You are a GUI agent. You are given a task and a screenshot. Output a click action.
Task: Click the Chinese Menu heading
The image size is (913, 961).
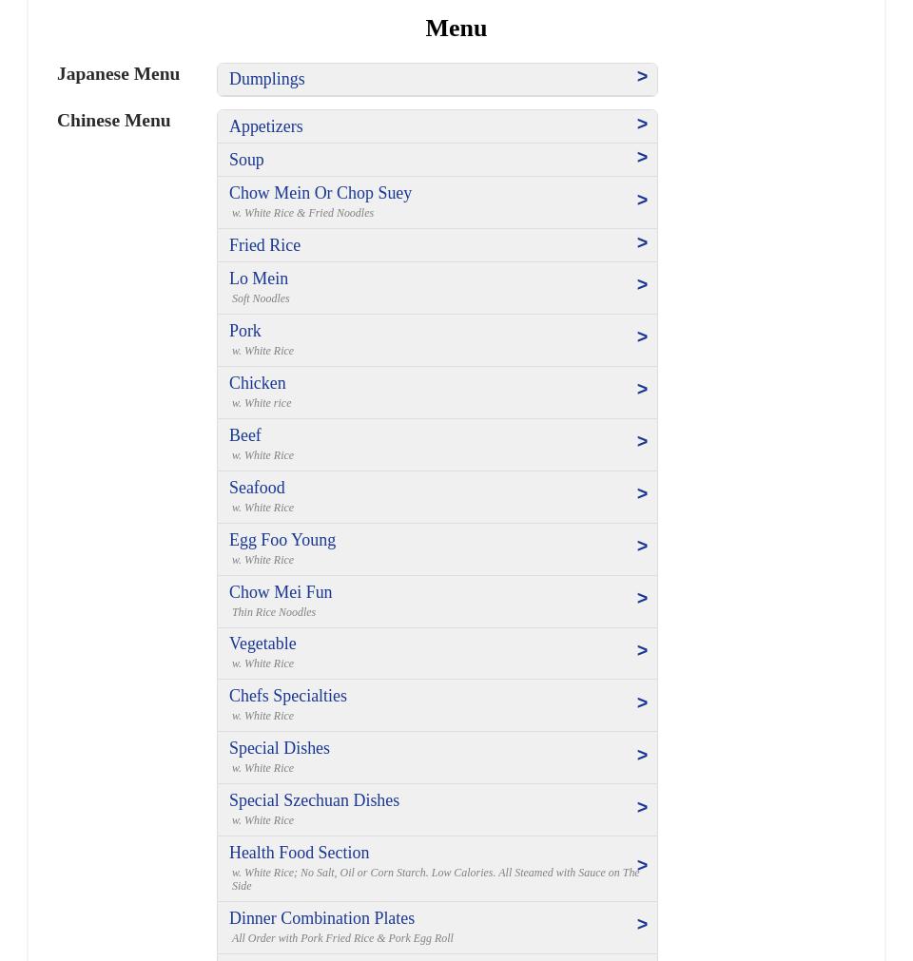(114, 121)
